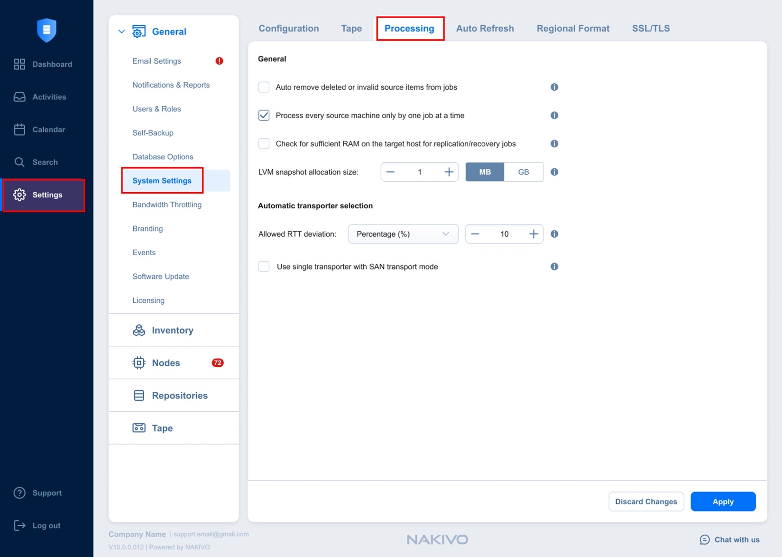Open the Percentage (%) RTT deviation dropdown
Screen dimensions: 782x557
pos(403,234)
